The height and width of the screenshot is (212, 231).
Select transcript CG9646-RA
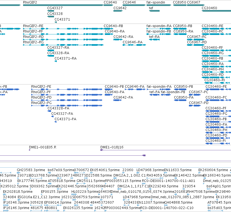(x=132, y=42)
